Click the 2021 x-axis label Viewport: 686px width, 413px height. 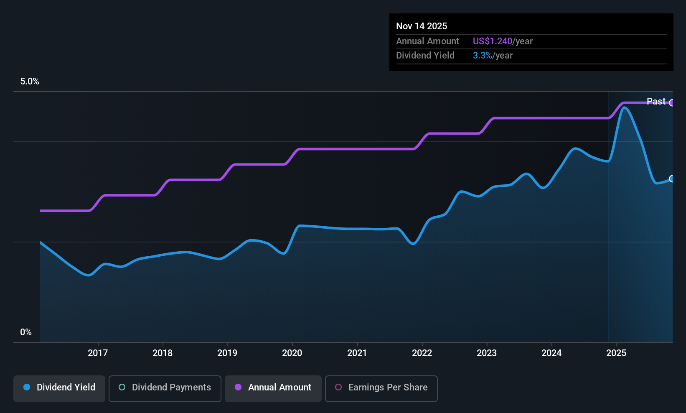coord(357,353)
